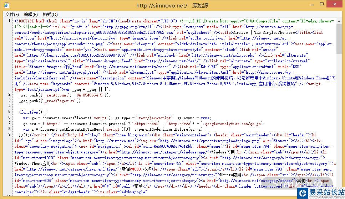Image resolution: width=345 pixels, height=199 pixels.
Task: Open the 格式(O) menu
Action: coord(50,15)
